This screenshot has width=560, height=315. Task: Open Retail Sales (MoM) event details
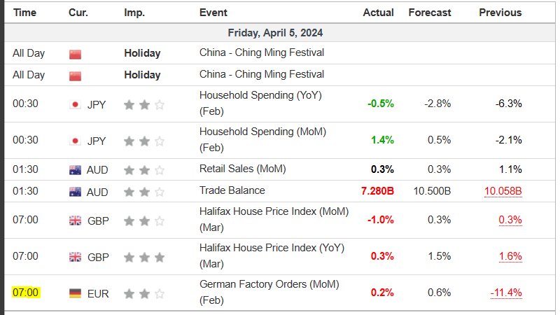(241, 169)
